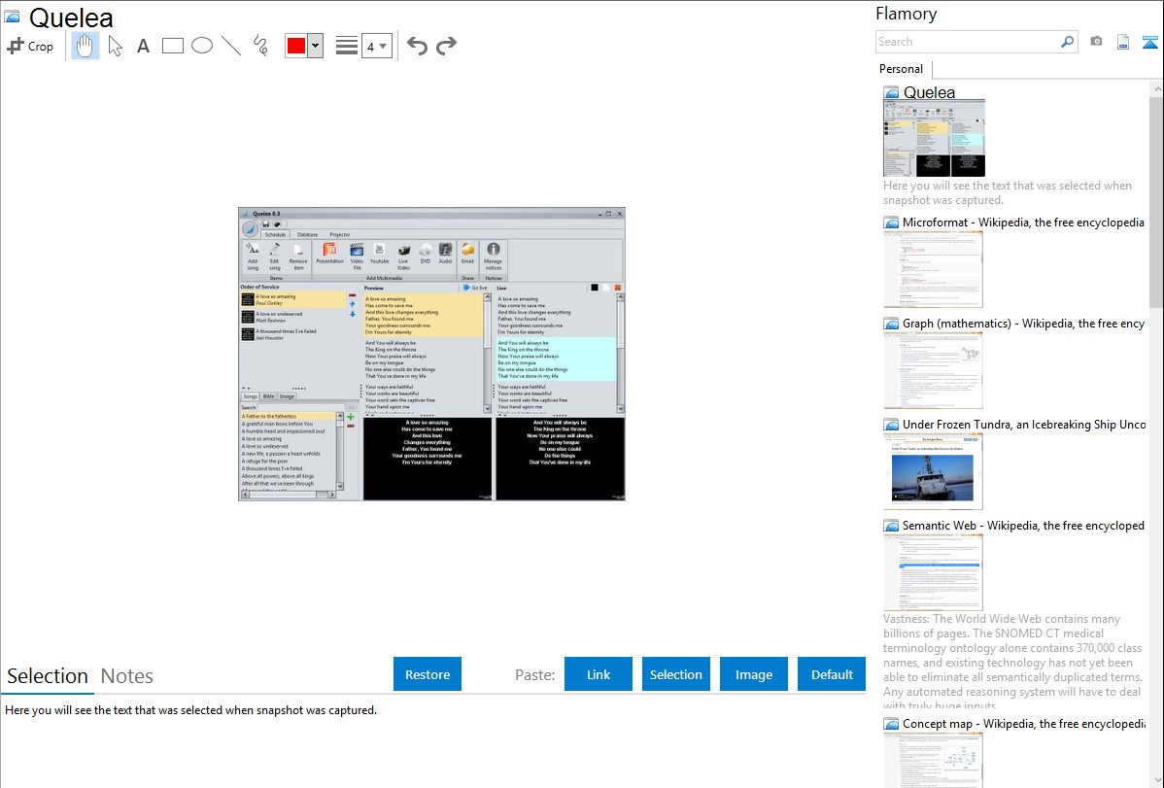
Task: Click the blue upload icon at top right
Action: tap(1149, 42)
